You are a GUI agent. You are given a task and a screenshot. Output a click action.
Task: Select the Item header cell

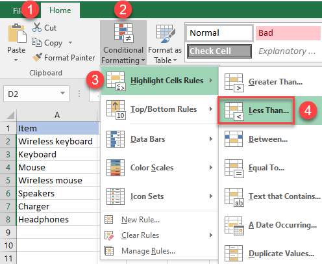[58, 128]
